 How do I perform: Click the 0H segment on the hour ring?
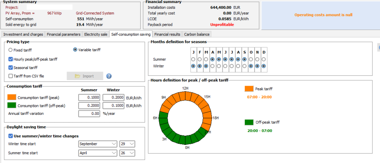pos(186,141)
